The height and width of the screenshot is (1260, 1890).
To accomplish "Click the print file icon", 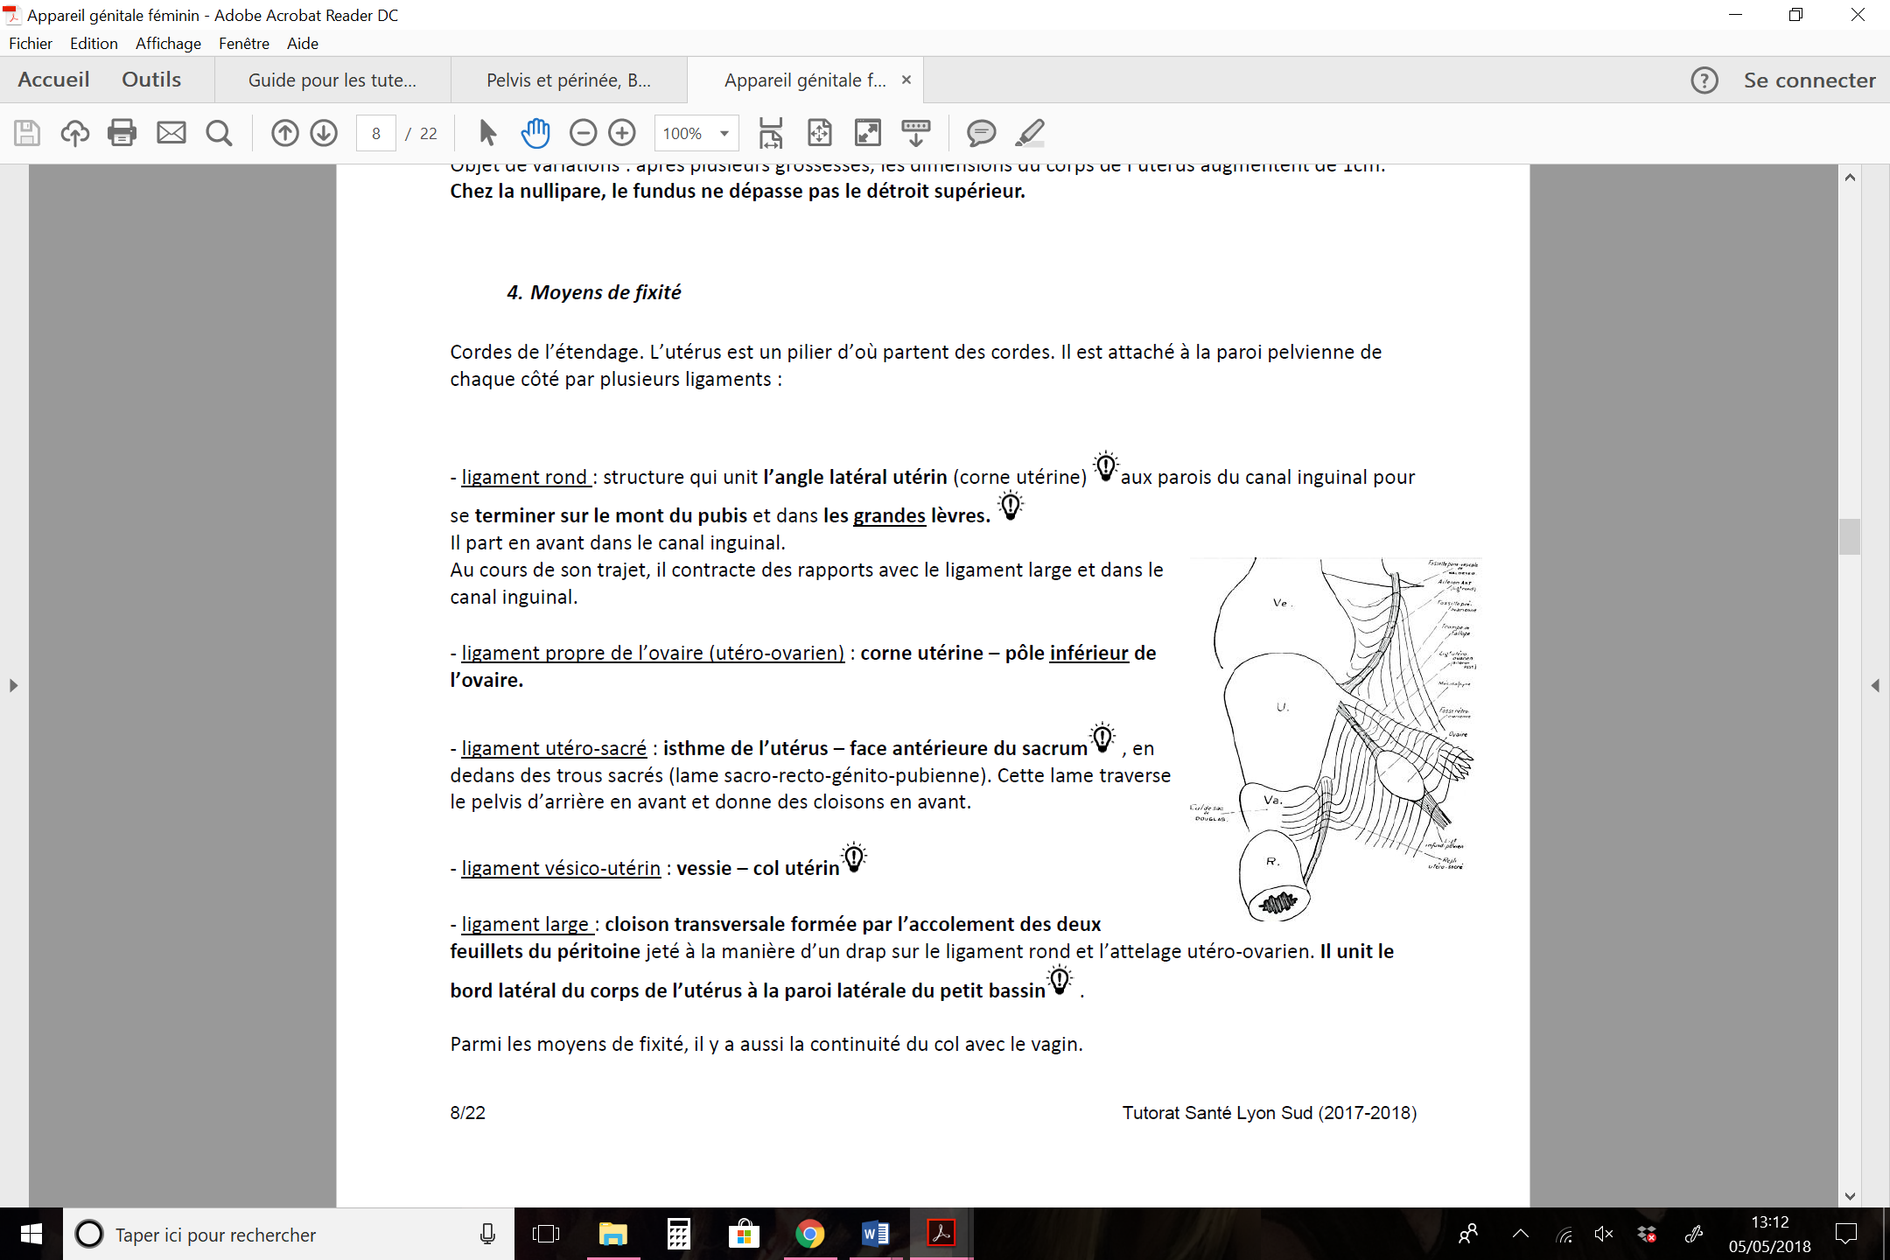I will point(122,133).
